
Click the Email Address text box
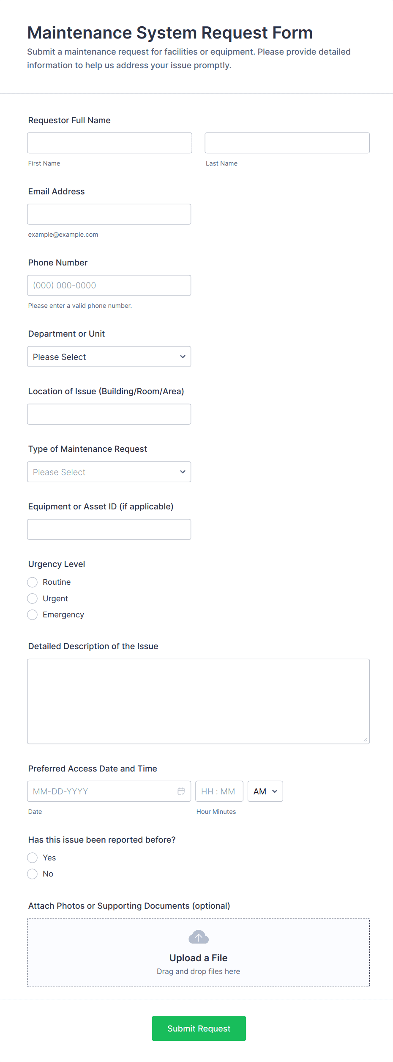[x=109, y=214]
